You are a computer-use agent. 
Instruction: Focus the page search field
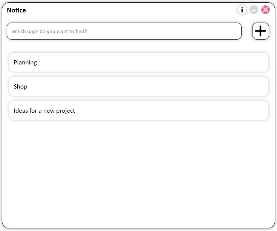pos(124,31)
